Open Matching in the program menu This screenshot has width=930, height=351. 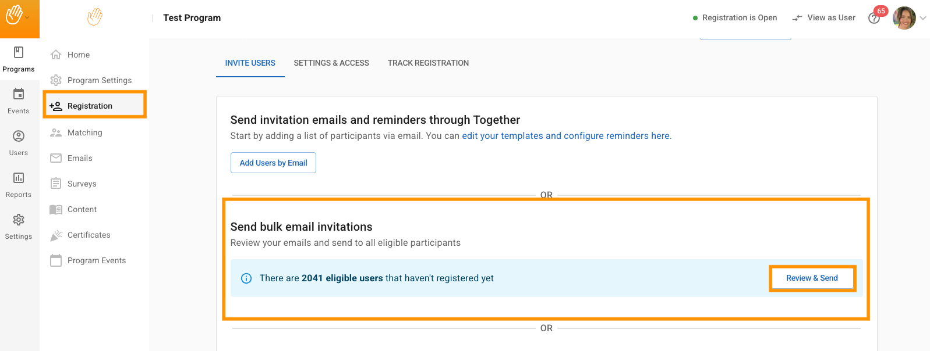coord(84,132)
